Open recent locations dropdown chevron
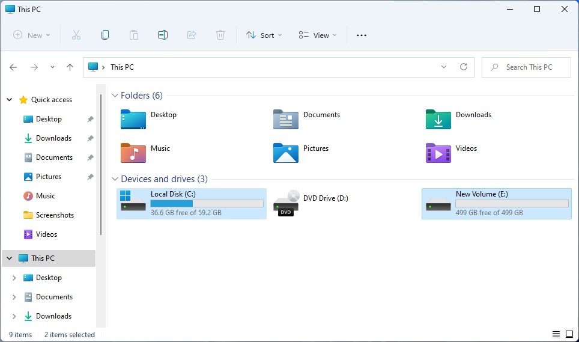579x342 pixels. coord(52,67)
